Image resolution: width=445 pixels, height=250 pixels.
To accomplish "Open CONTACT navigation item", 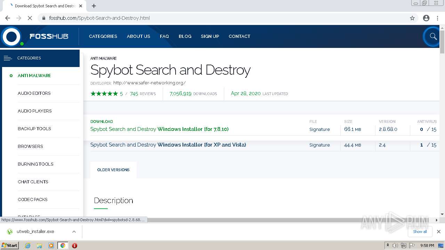I will click(x=240, y=36).
